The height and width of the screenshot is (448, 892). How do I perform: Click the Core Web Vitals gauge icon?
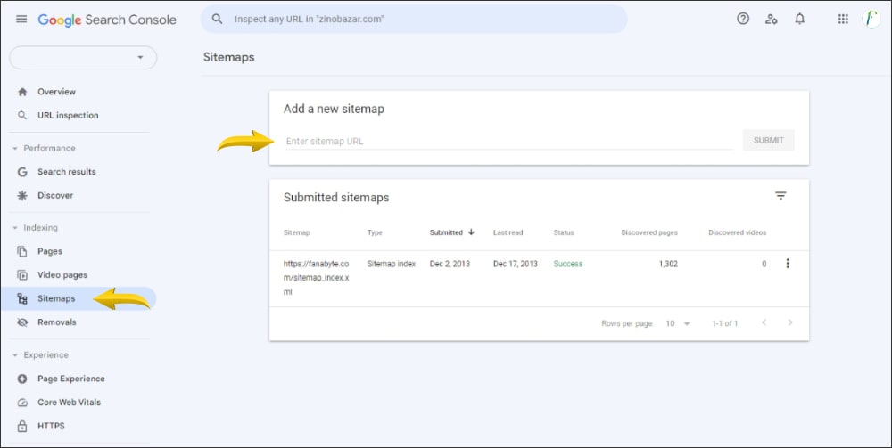click(22, 402)
